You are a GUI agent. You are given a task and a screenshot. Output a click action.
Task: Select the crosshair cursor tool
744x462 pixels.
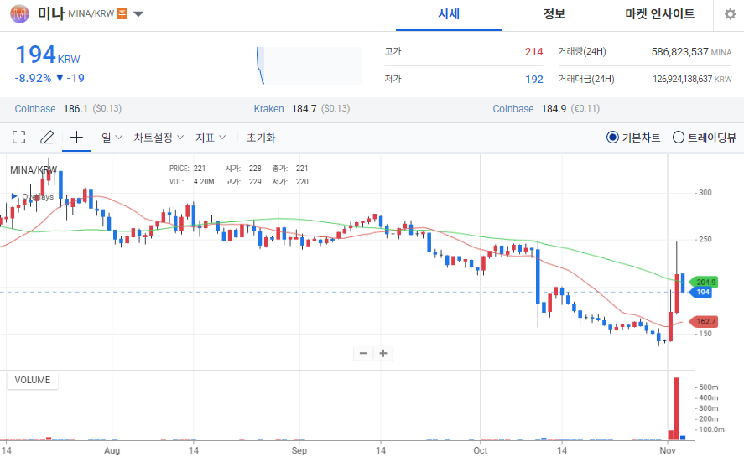pos(76,138)
